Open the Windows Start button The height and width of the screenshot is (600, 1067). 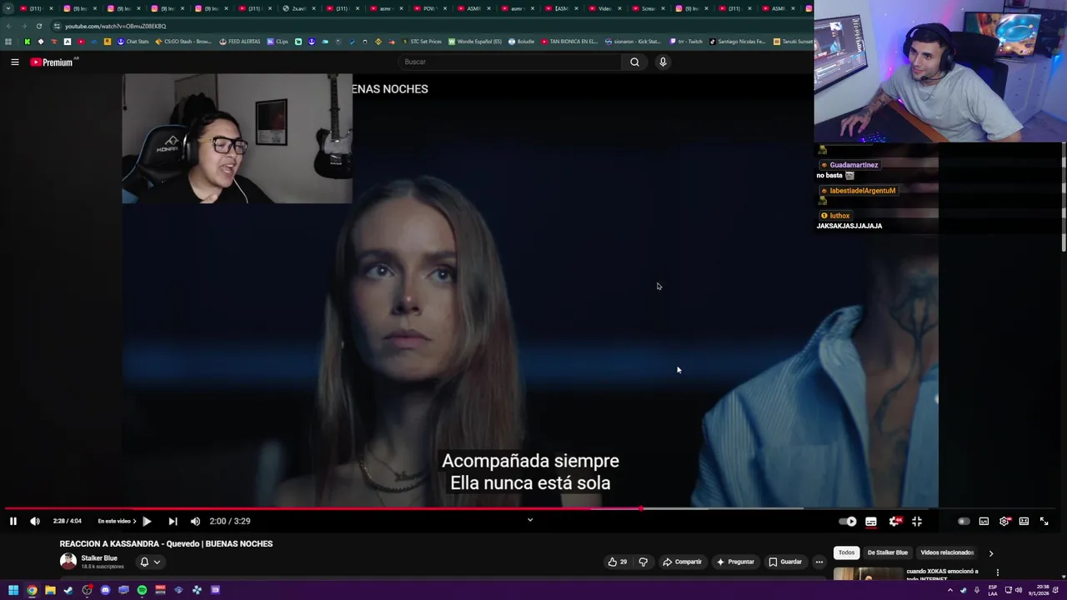point(13,590)
